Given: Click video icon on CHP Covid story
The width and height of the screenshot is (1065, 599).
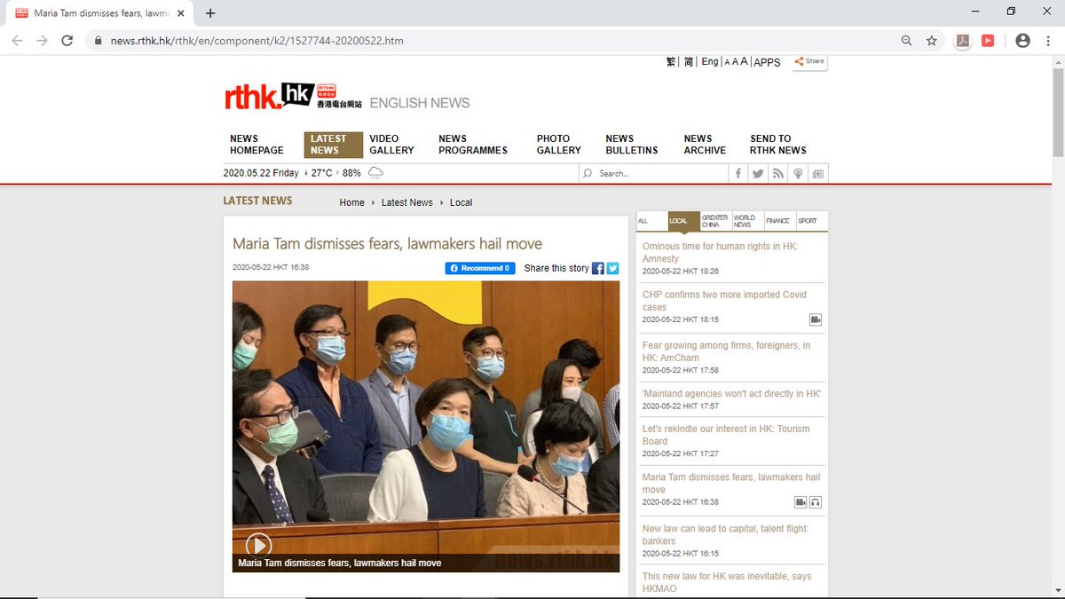Looking at the screenshot, I should pyautogui.click(x=815, y=319).
